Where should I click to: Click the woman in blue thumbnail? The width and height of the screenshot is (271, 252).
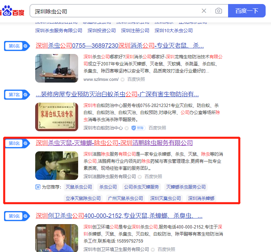(57, 165)
